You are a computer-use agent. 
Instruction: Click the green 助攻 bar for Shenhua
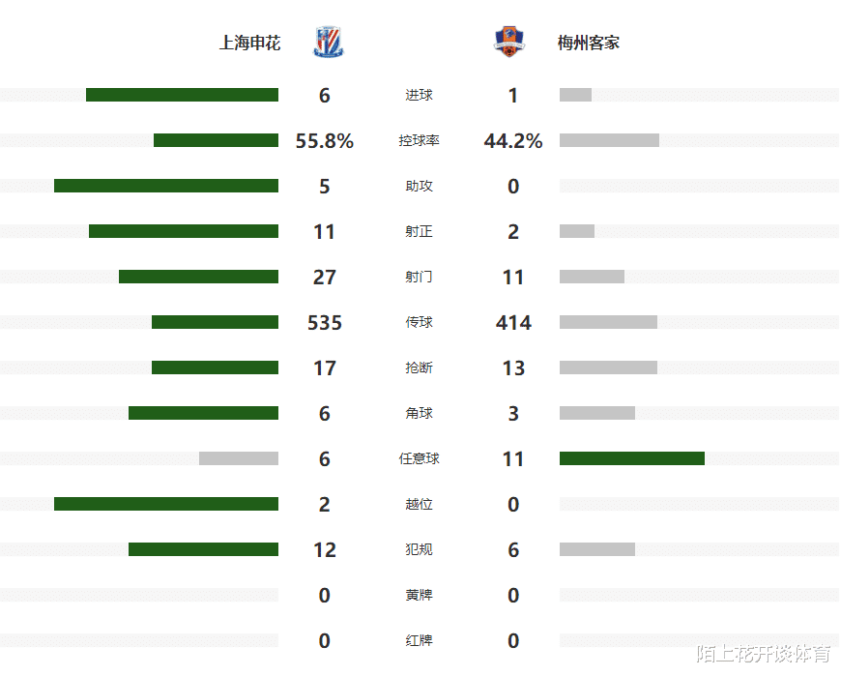(166, 186)
